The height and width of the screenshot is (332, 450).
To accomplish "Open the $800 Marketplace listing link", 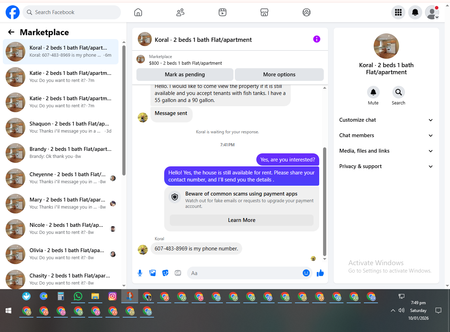I will click(x=186, y=63).
